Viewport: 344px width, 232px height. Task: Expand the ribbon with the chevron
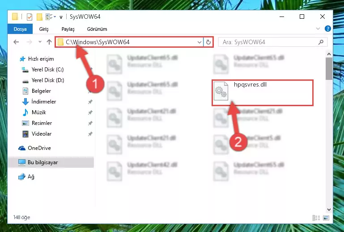(x=318, y=29)
